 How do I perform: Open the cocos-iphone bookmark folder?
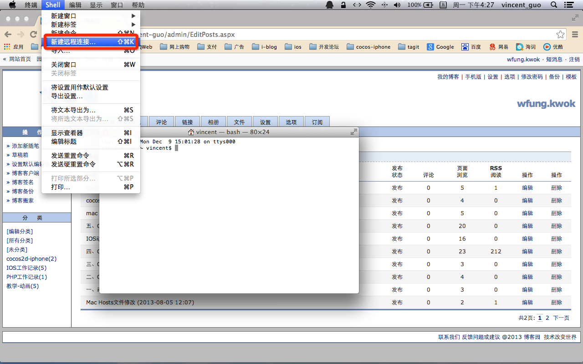tap(368, 47)
